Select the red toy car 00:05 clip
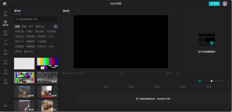Screen dimensions: 232x112 (x=47, y=92)
